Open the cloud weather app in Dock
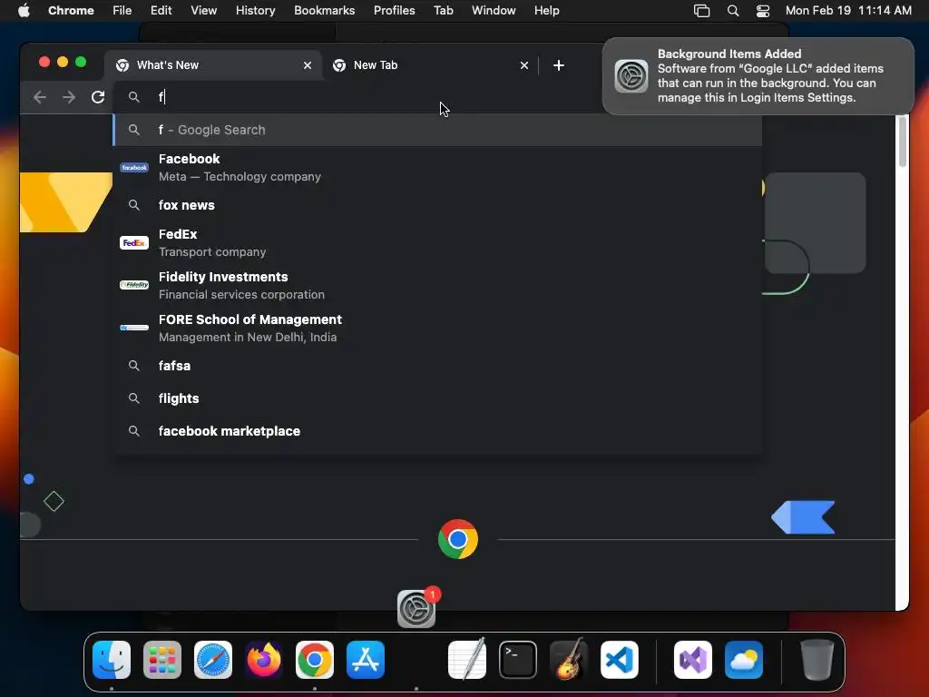Image resolution: width=929 pixels, height=697 pixels. (744, 660)
